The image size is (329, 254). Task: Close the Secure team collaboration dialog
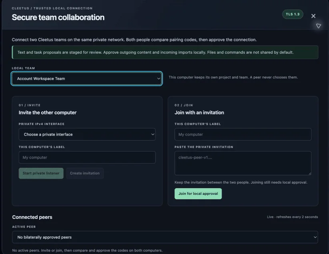313,16
